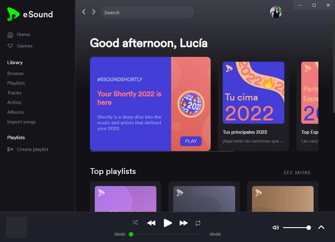Image resolution: width=335 pixels, height=242 pixels.
Task: Click the Top playlists heading
Action: click(x=113, y=171)
